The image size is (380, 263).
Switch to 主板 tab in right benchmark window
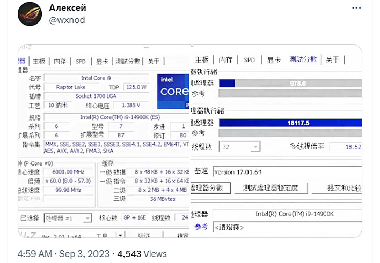click(x=202, y=59)
